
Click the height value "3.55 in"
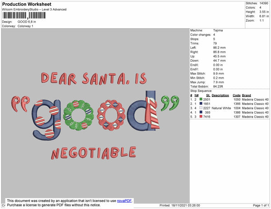(x=264, y=12)
